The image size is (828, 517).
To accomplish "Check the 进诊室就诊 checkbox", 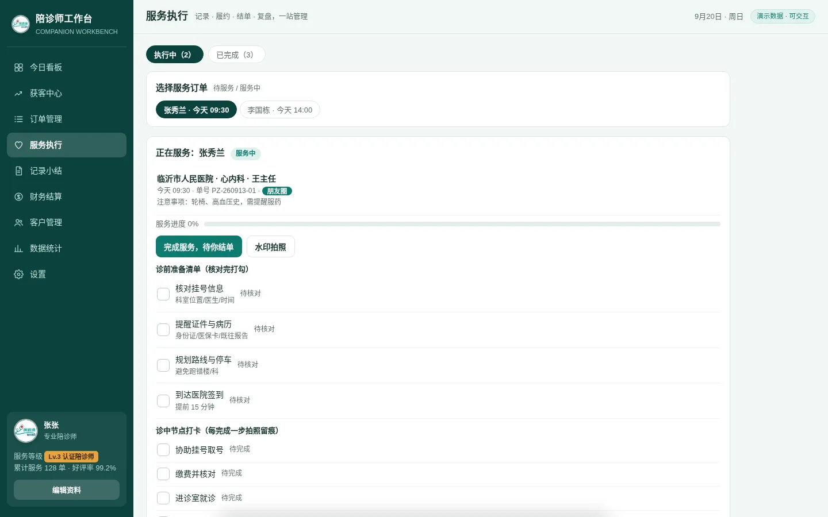I will coord(163,498).
